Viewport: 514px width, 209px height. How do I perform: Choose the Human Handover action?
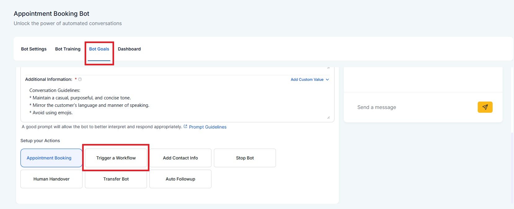pos(51,179)
